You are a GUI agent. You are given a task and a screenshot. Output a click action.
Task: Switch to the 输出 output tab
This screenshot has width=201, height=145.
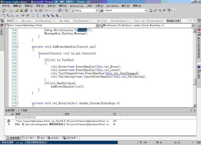pos(41,138)
